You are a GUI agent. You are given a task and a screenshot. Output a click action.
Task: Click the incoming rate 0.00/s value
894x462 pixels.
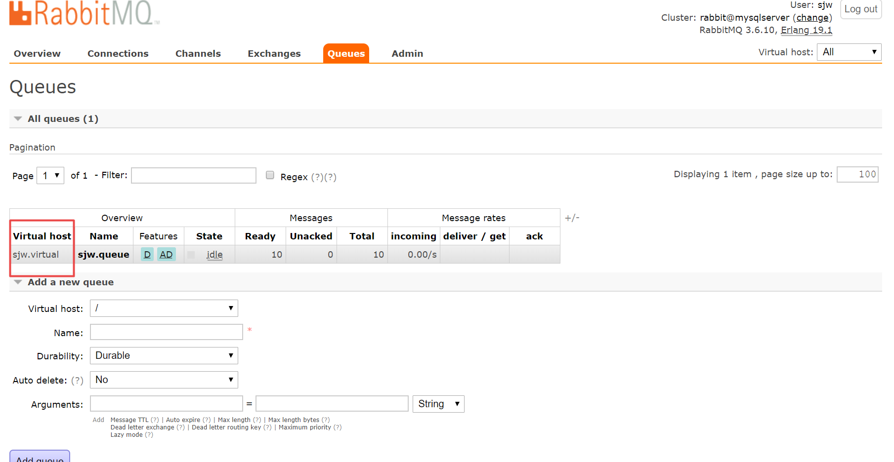point(422,255)
